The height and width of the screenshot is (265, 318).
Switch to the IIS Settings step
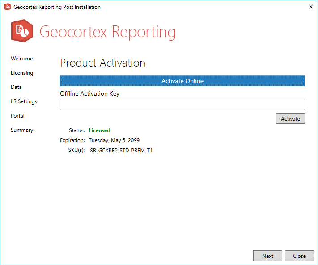(24, 101)
